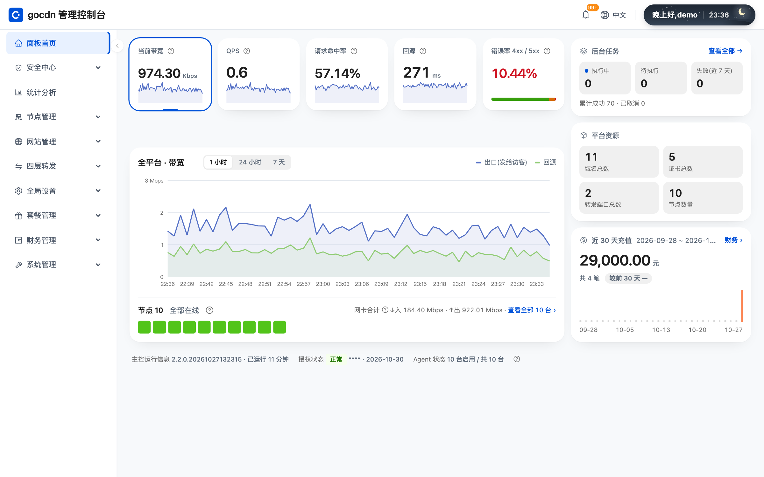Click the 近 30 天充值 coin icon
This screenshot has width=764, height=477.
pyautogui.click(x=584, y=240)
